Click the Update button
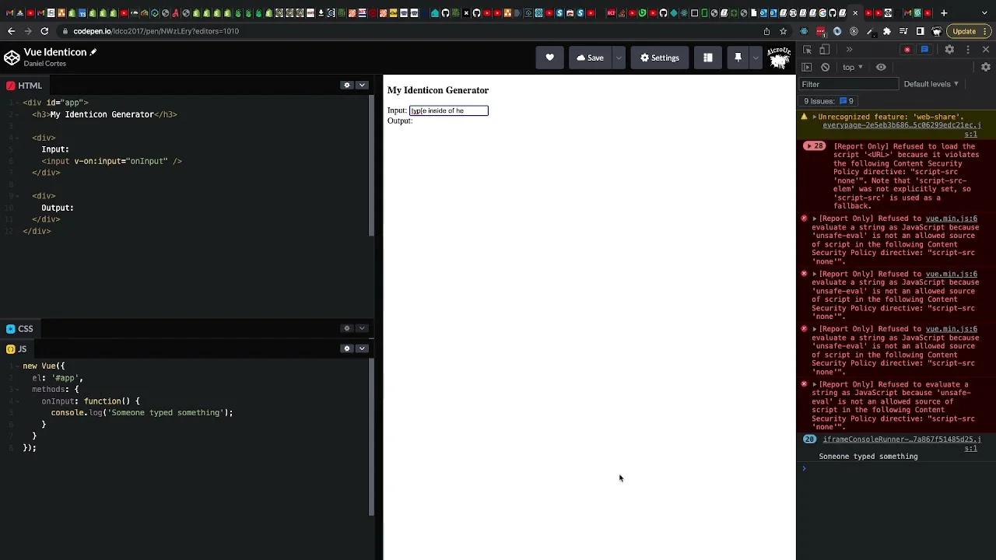 (x=965, y=31)
